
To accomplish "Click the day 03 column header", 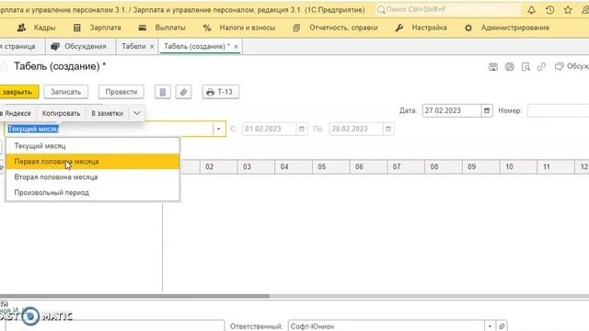I will coord(256,166).
